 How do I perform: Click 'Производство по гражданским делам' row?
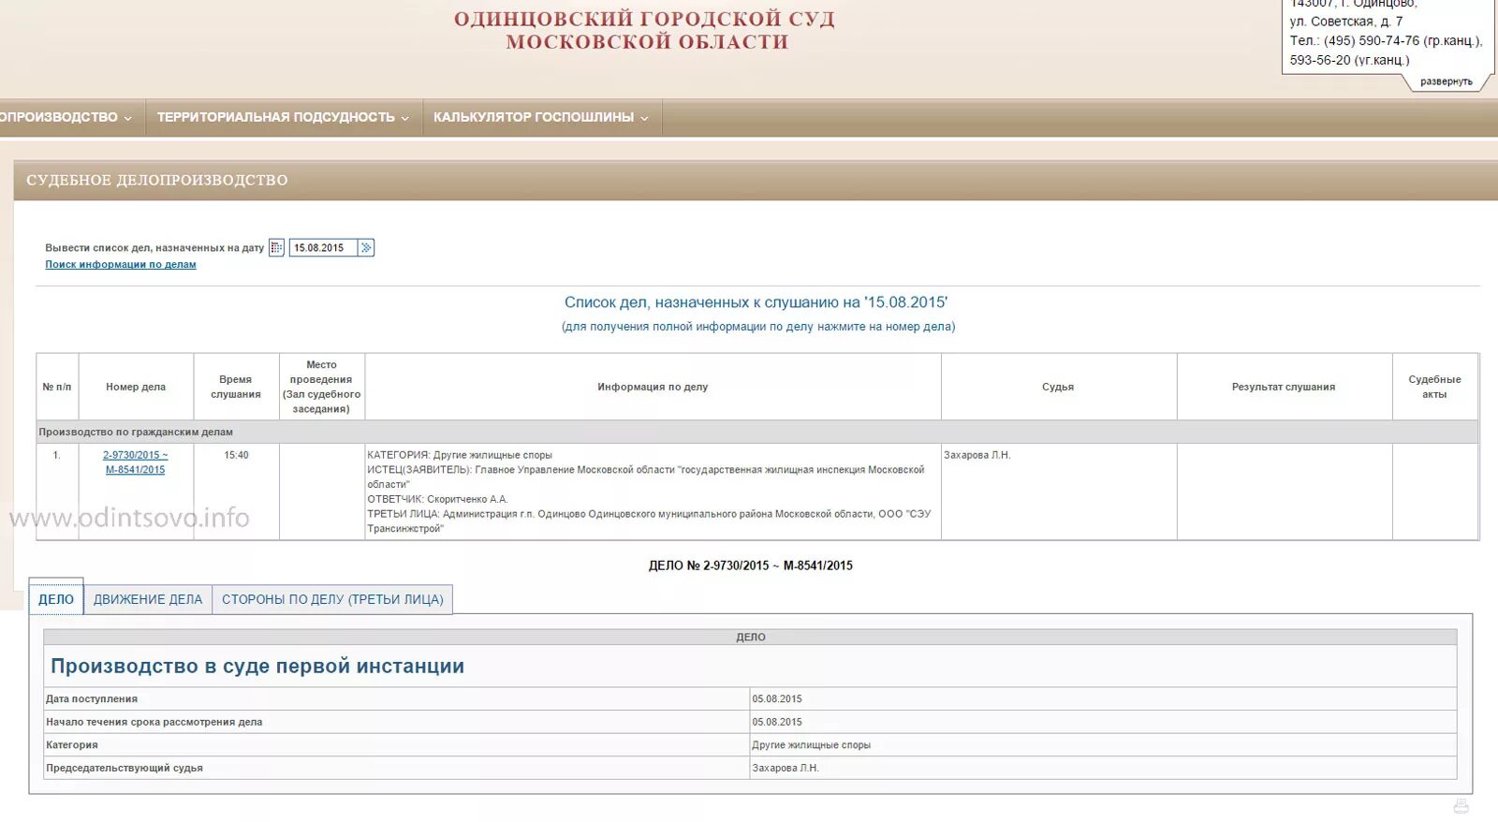point(757,432)
